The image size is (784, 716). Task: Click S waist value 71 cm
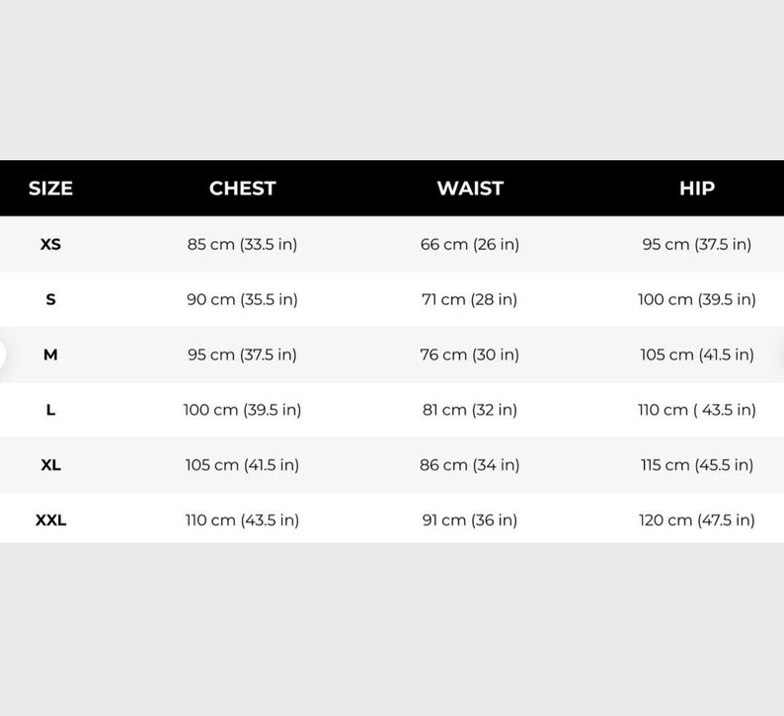point(469,299)
